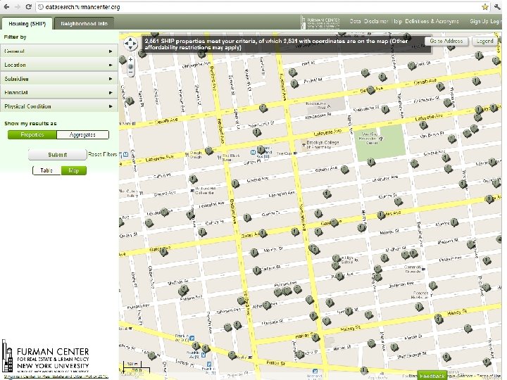The image size is (507, 380).
Task: Expand the Physical Condition filter section
Action: 59,106
